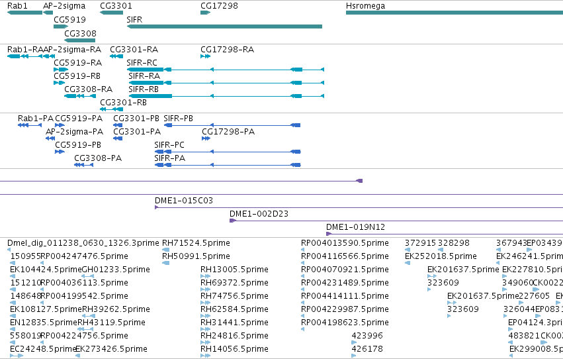Select the SIFR-RC transcript glyph
Image resolution: width=563 pixels, height=359 pixels.
(x=226, y=70)
